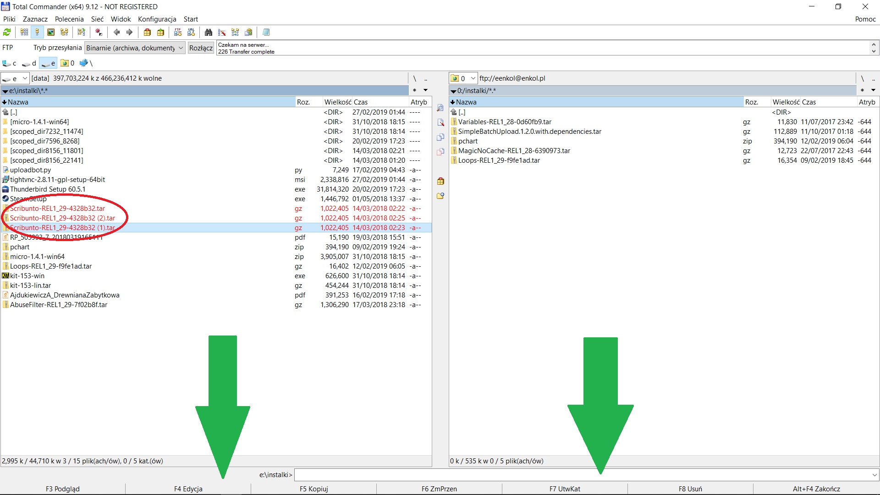This screenshot has width=880, height=495.
Task: Click the Go back arrow icon
Action: coord(116,32)
